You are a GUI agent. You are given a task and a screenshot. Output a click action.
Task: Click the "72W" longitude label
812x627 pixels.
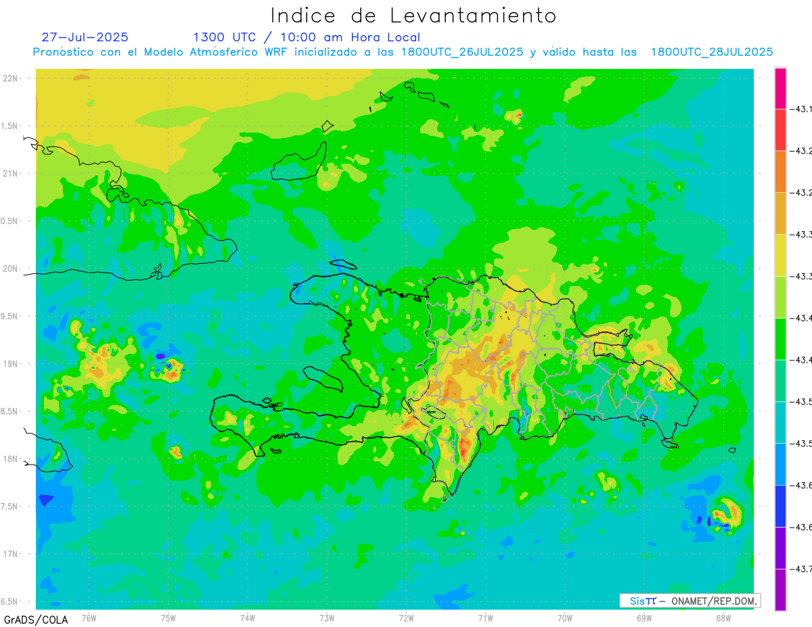[x=407, y=618]
